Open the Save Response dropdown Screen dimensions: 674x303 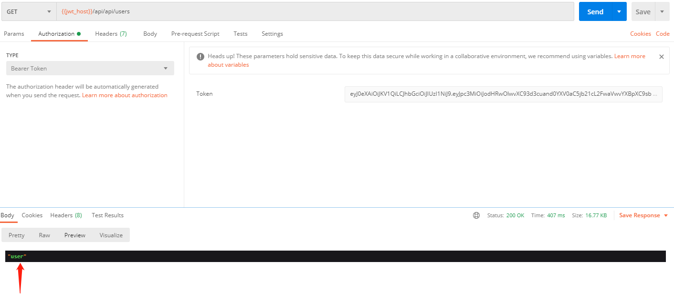pyautogui.click(x=643, y=215)
